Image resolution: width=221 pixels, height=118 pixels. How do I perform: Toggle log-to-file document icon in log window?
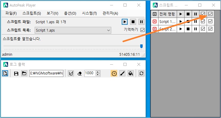tap(5, 73)
